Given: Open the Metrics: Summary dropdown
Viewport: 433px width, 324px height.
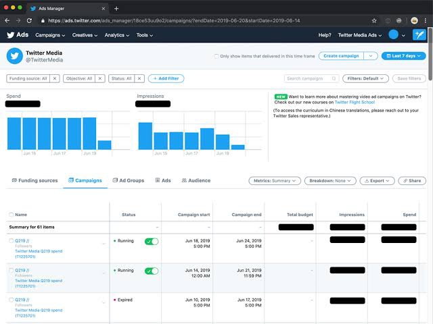Looking at the screenshot, I should click(275, 181).
